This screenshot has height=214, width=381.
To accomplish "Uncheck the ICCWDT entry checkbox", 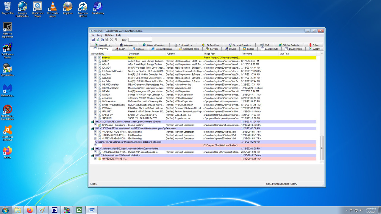I will pyautogui.click(x=95, y=68).
